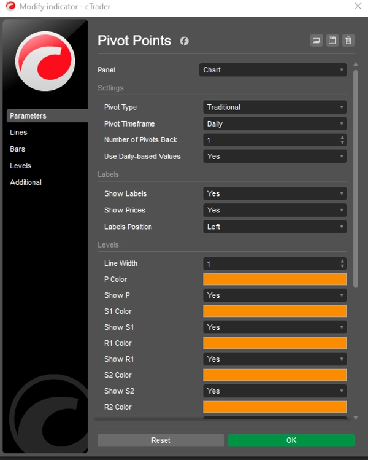Close the Modify indicator window

coord(358,6)
